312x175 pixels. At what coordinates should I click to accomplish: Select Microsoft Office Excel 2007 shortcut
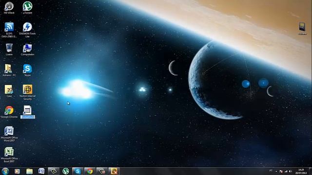click(x=9, y=155)
